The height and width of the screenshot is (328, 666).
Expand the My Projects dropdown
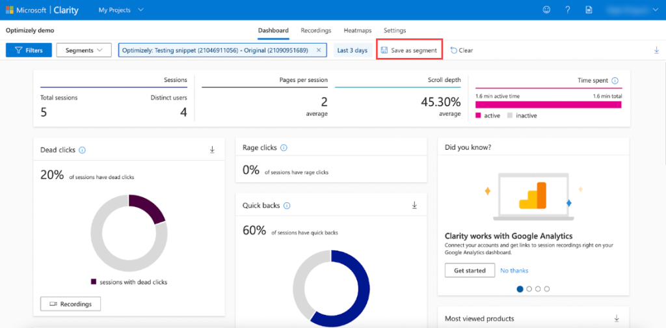[121, 10]
